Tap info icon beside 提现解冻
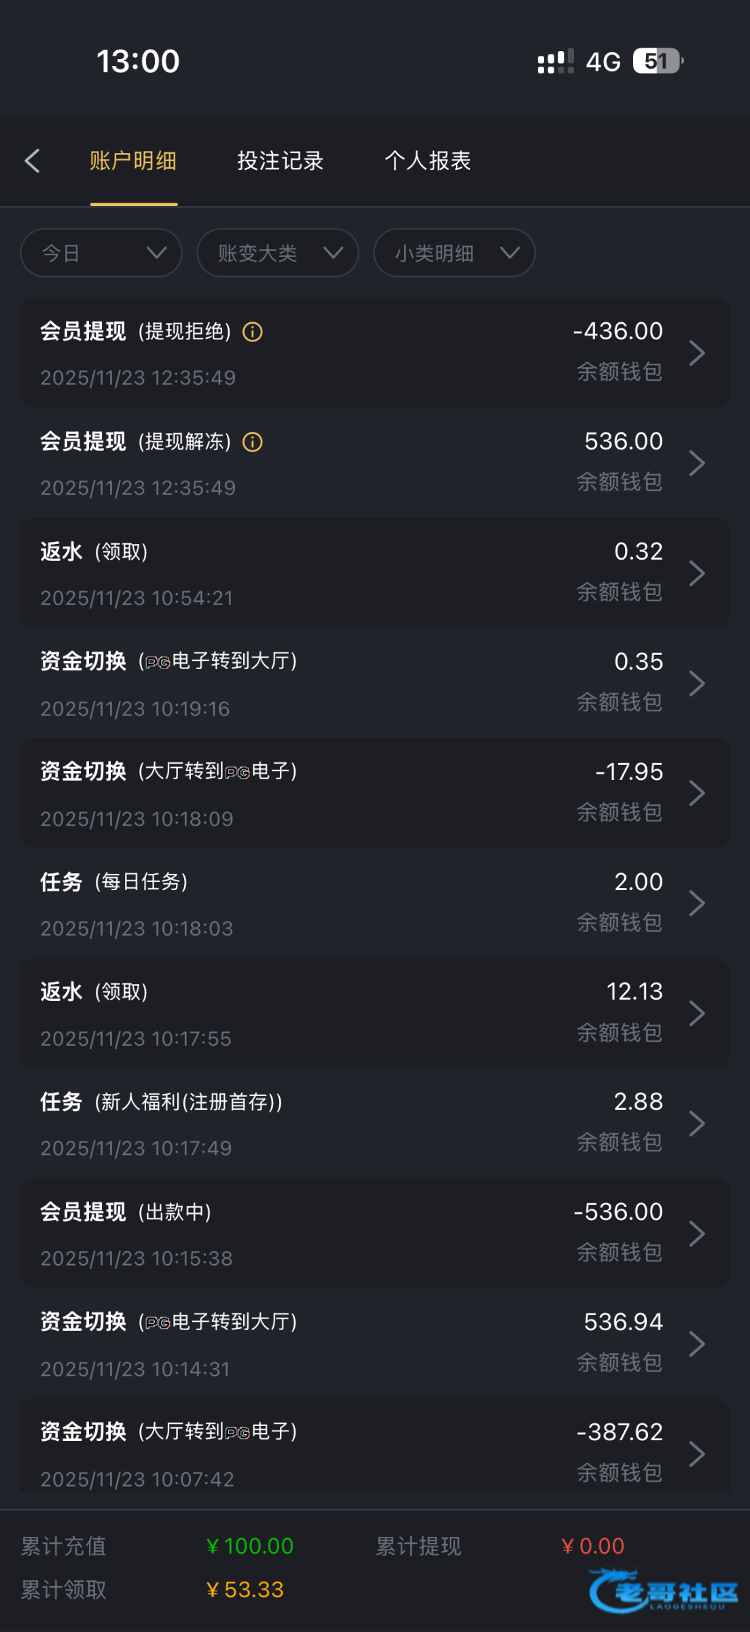This screenshot has height=1632, width=750. [x=253, y=442]
